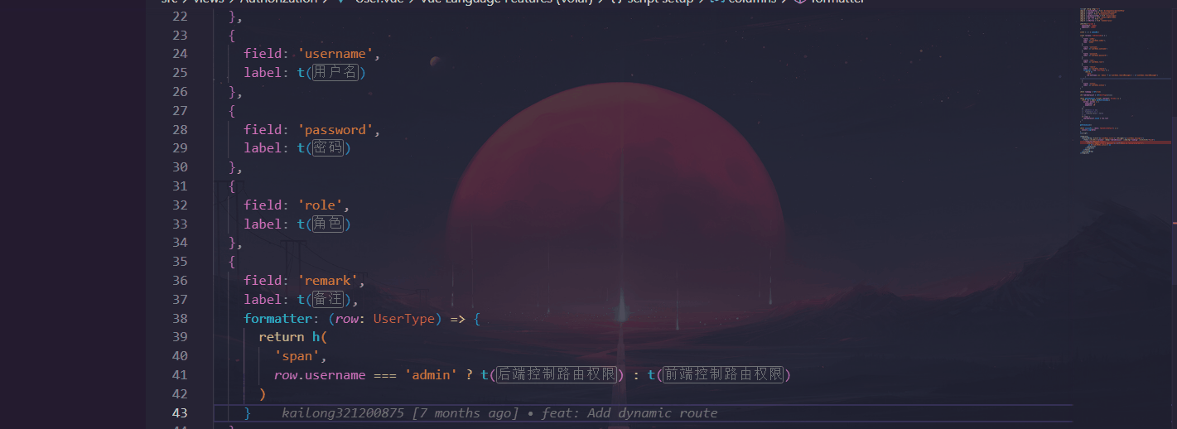This screenshot has width=1177, height=429.
Task: Click line number 30 in the gutter
Action: point(181,167)
